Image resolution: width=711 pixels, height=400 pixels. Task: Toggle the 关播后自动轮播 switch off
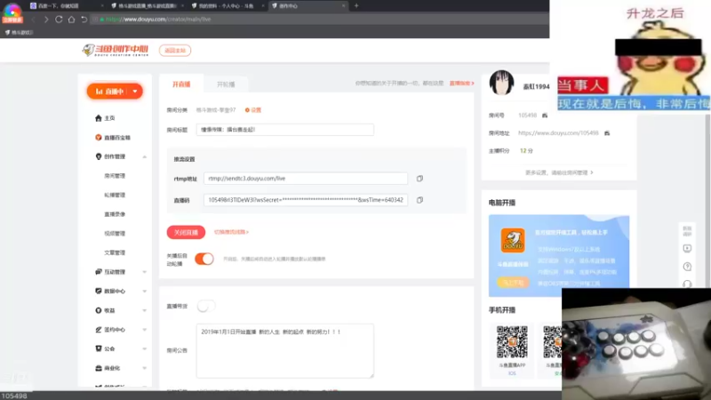coord(204,259)
